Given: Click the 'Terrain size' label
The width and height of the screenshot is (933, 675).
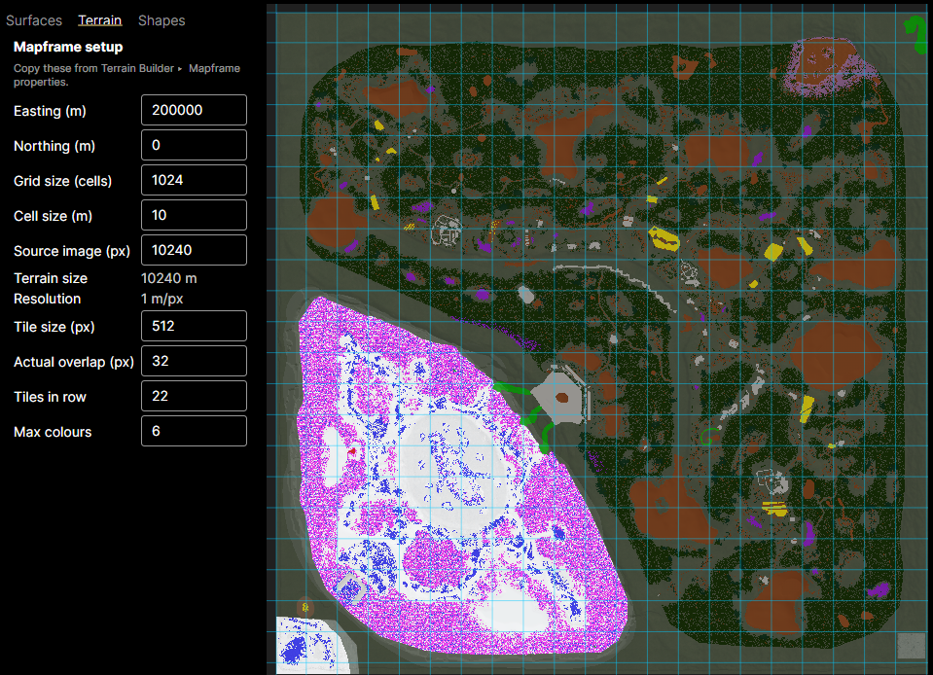Looking at the screenshot, I should tap(51, 278).
